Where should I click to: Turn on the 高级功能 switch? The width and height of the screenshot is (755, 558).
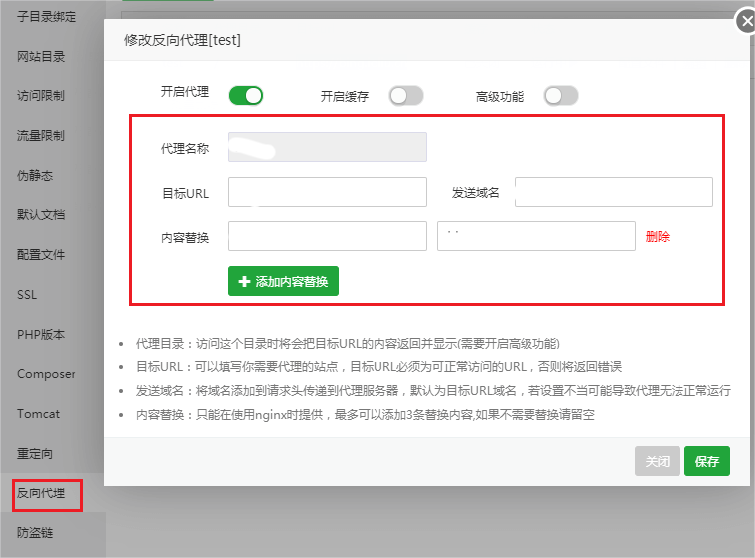click(x=561, y=95)
